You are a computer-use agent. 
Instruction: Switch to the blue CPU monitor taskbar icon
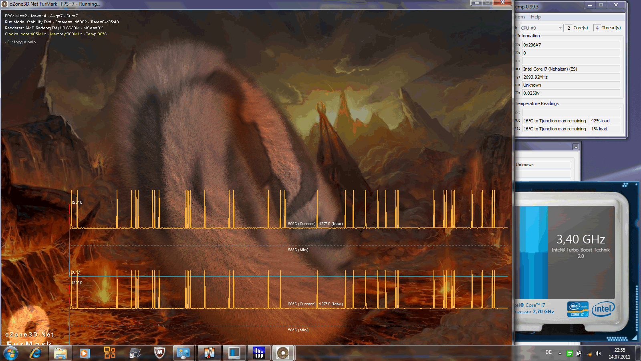[234, 353]
